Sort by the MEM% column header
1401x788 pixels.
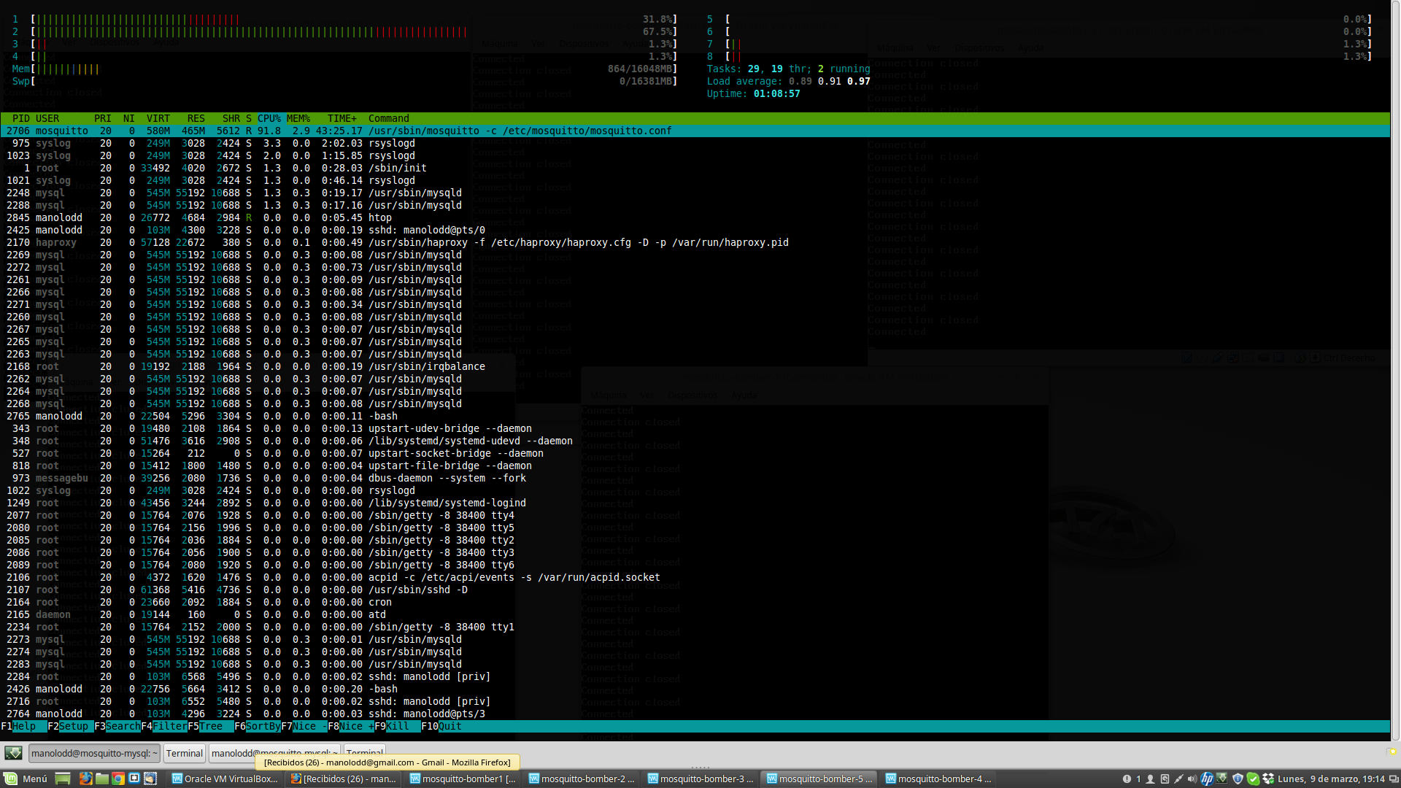(x=298, y=118)
